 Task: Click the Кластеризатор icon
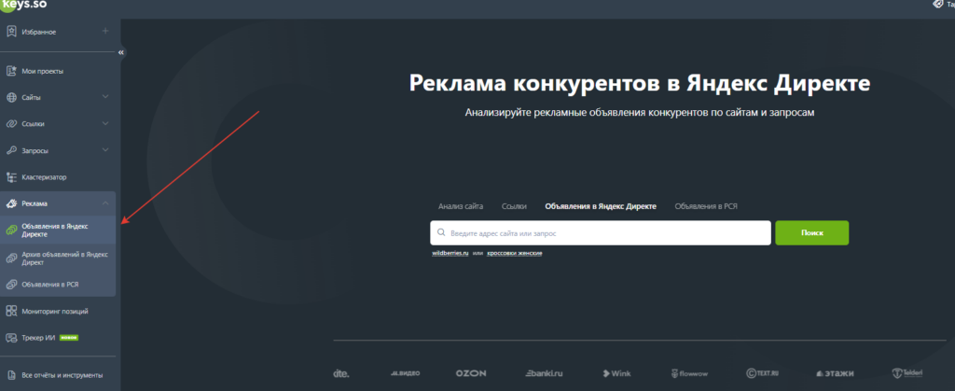tap(11, 177)
